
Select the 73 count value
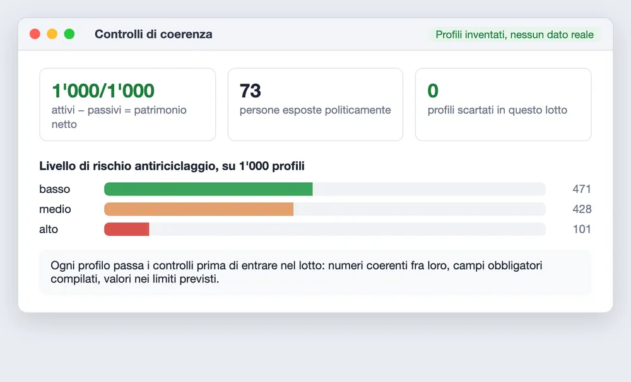click(250, 91)
